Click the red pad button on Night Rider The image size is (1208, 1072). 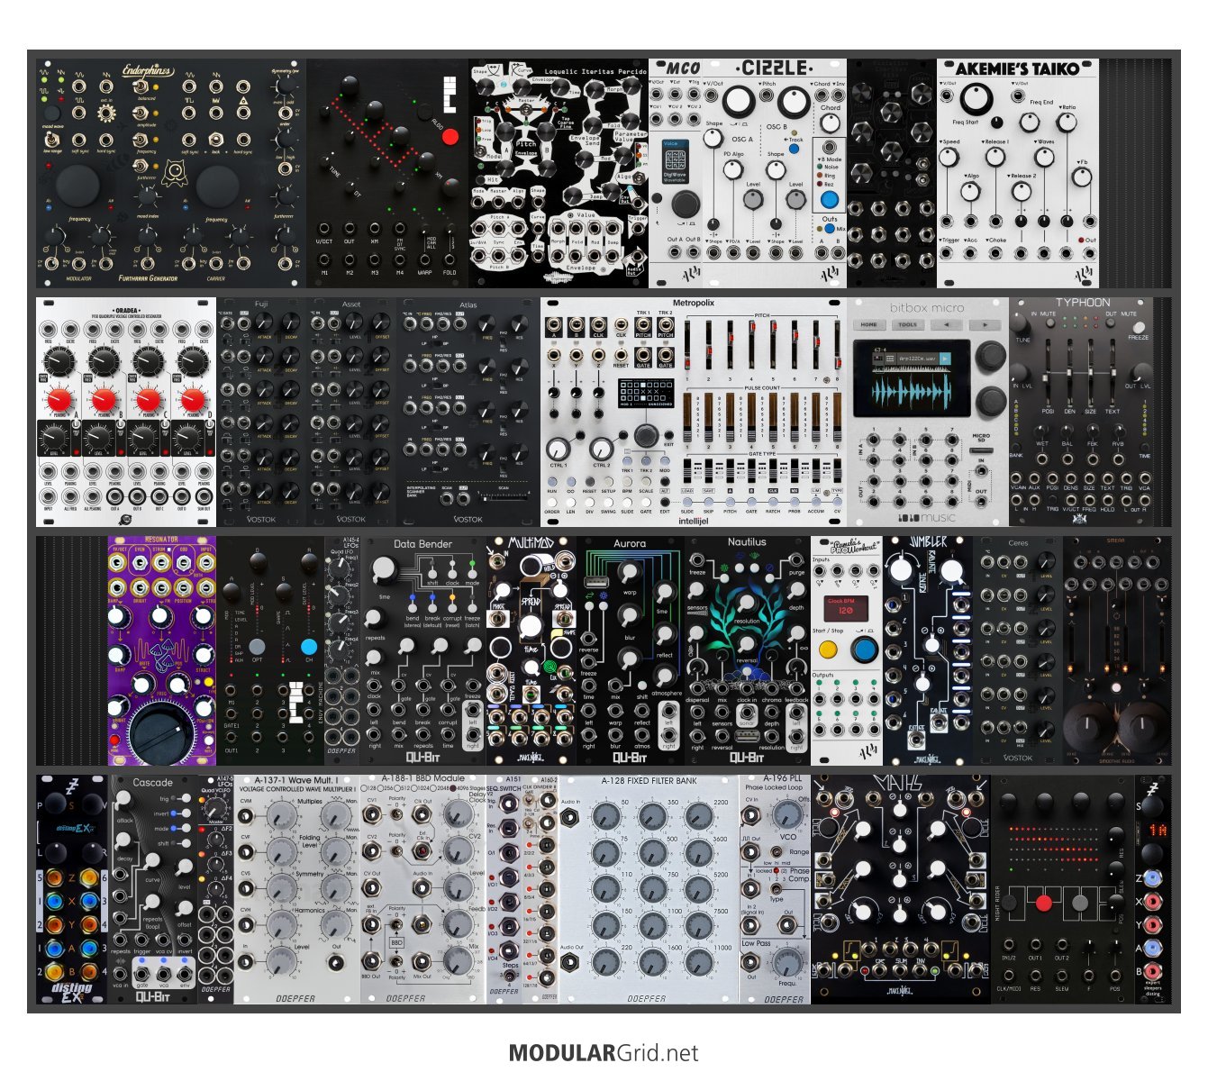tap(1044, 902)
